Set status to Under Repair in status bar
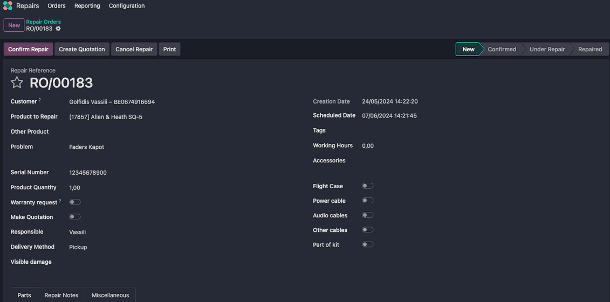The height and width of the screenshot is (302, 610). pyautogui.click(x=547, y=49)
